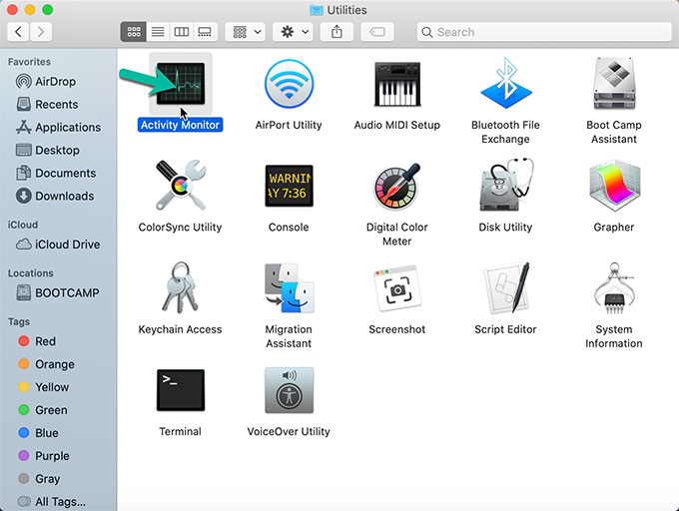This screenshot has width=679, height=511.
Task: Switch to list view mode
Action: pos(158,32)
